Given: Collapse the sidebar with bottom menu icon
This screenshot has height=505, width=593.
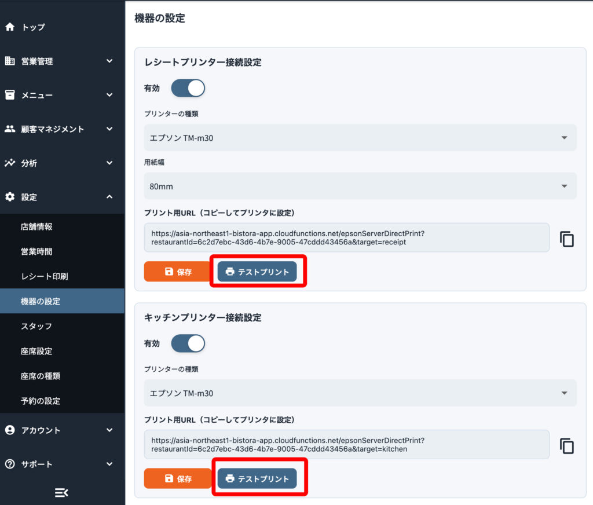Looking at the screenshot, I should (61, 492).
